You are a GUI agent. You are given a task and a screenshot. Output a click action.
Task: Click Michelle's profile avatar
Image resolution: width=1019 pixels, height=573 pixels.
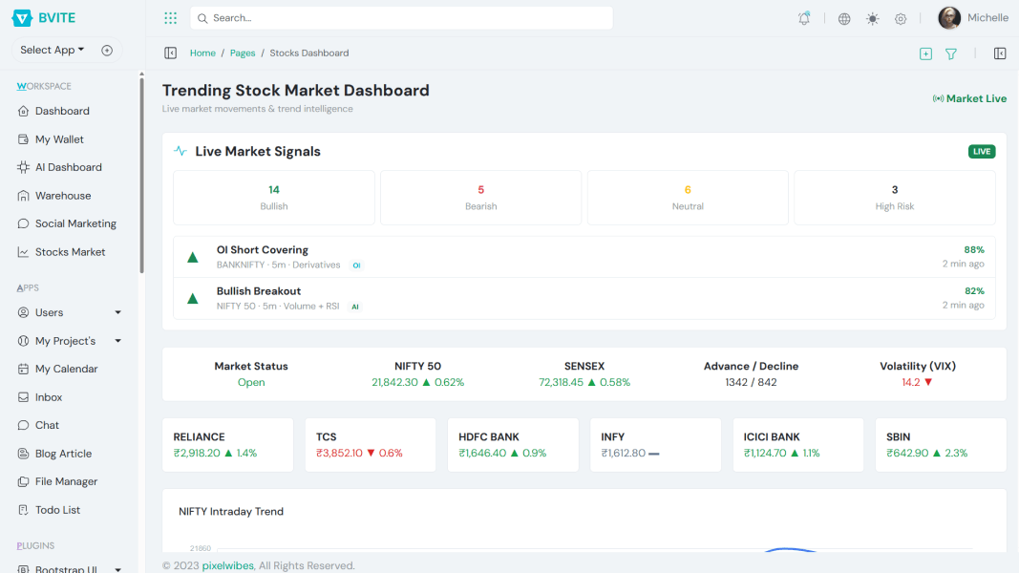948,17
